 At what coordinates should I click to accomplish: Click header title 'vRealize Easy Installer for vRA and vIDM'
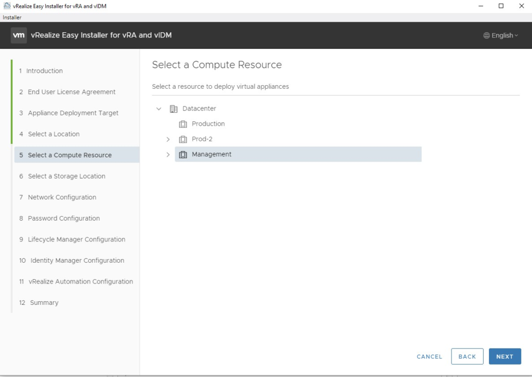coord(101,35)
